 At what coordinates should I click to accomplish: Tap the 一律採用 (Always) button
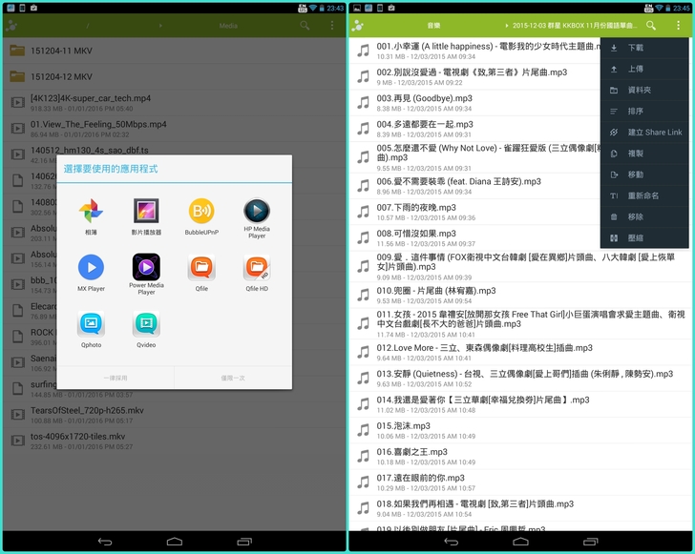tap(116, 378)
